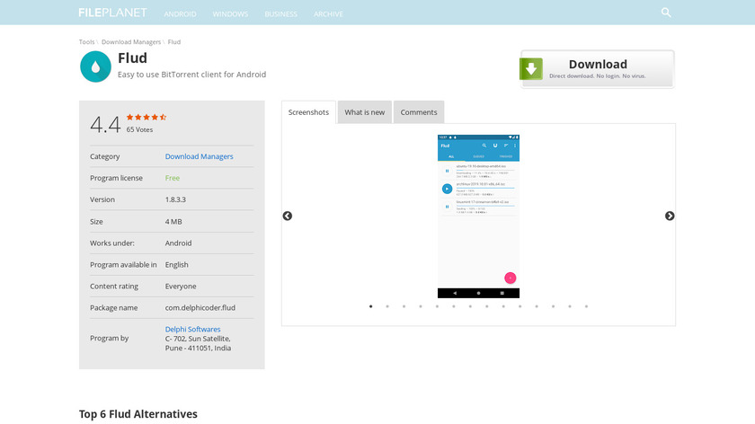Screen dimensions: 755x424
Task: Click the 4.4 rating score
Action: [105, 125]
